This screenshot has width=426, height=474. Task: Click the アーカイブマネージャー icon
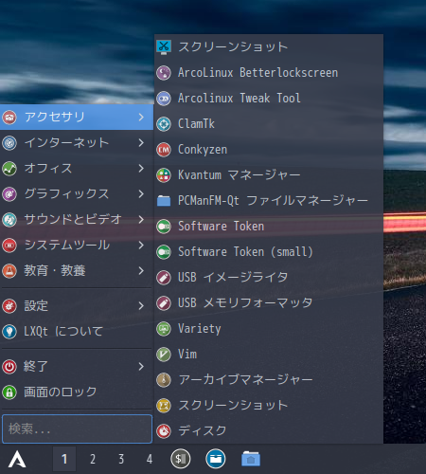tap(164, 380)
